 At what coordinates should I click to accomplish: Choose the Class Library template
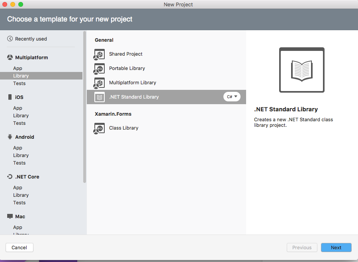166,128
